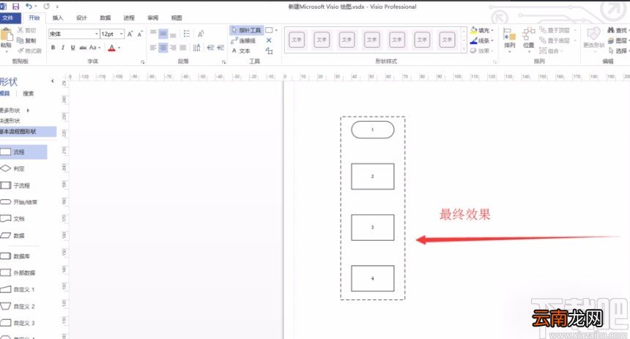Image resolution: width=630 pixels, height=339 pixels.
Task: Activate Format Painter (格式刷)
Action: (x=29, y=51)
